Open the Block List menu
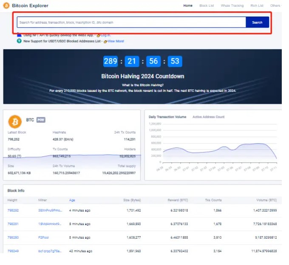289x265 pixels. point(207,6)
